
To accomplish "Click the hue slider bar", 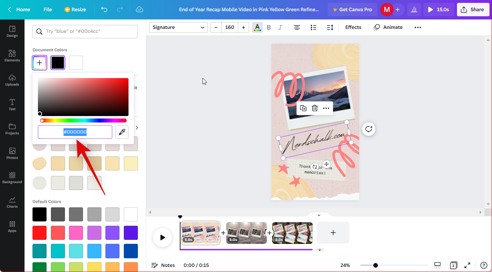I will click(x=83, y=121).
